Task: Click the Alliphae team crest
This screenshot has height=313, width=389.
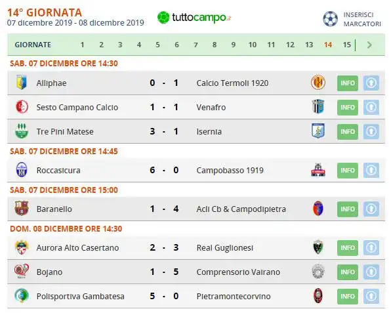Action: coord(22,82)
